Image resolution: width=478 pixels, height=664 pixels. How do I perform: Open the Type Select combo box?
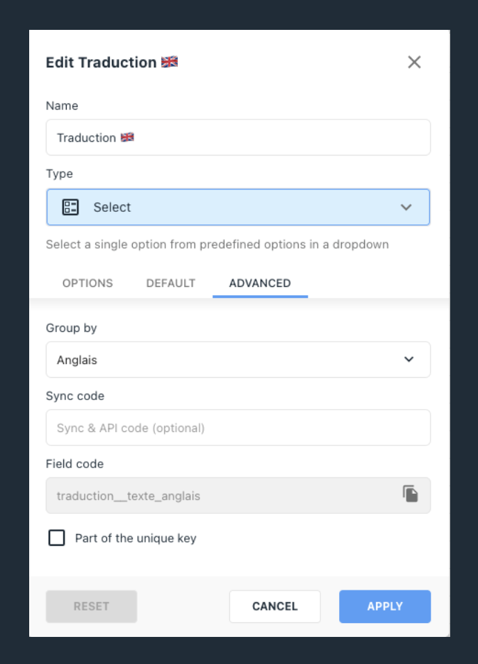(238, 207)
